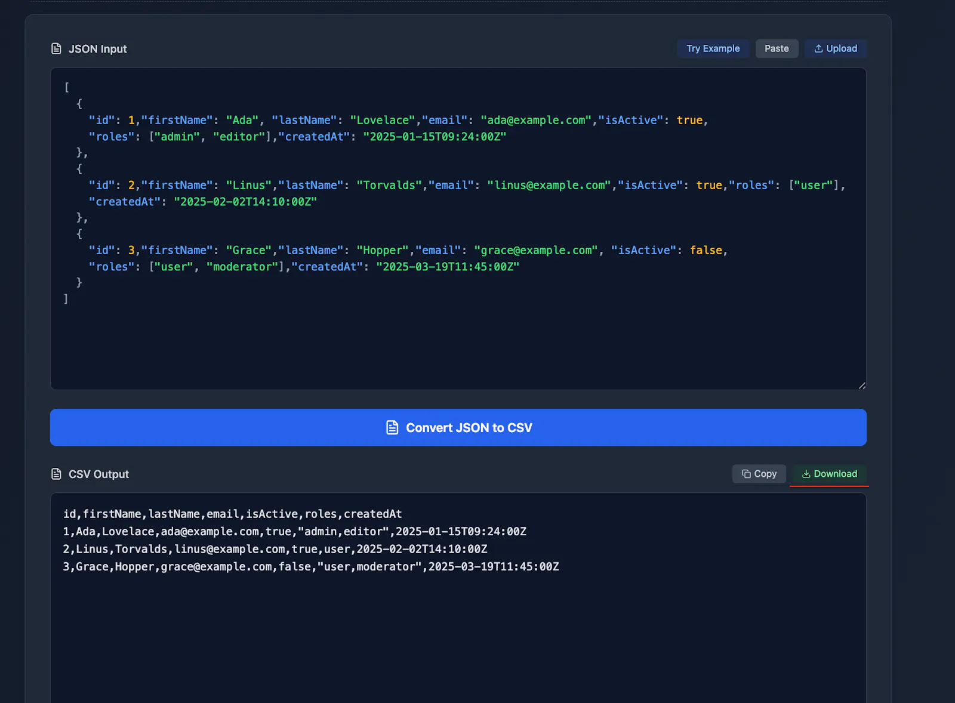The height and width of the screenshot is (703, 955).
Task: Click the "moderator" role in JSON input
Action: point(242,267)
